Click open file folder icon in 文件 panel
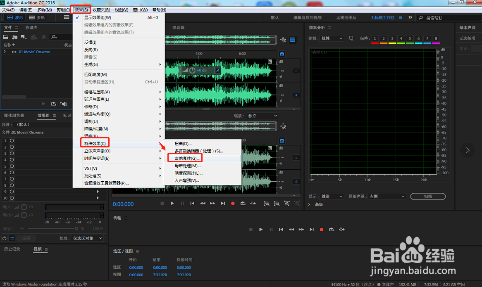 [x=6, y=37]
